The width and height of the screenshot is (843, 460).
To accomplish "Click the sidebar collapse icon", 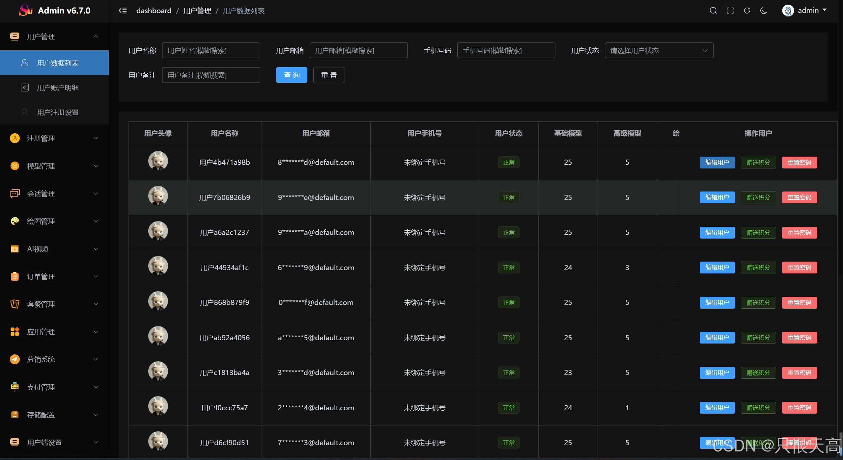I will coord(123,11).
